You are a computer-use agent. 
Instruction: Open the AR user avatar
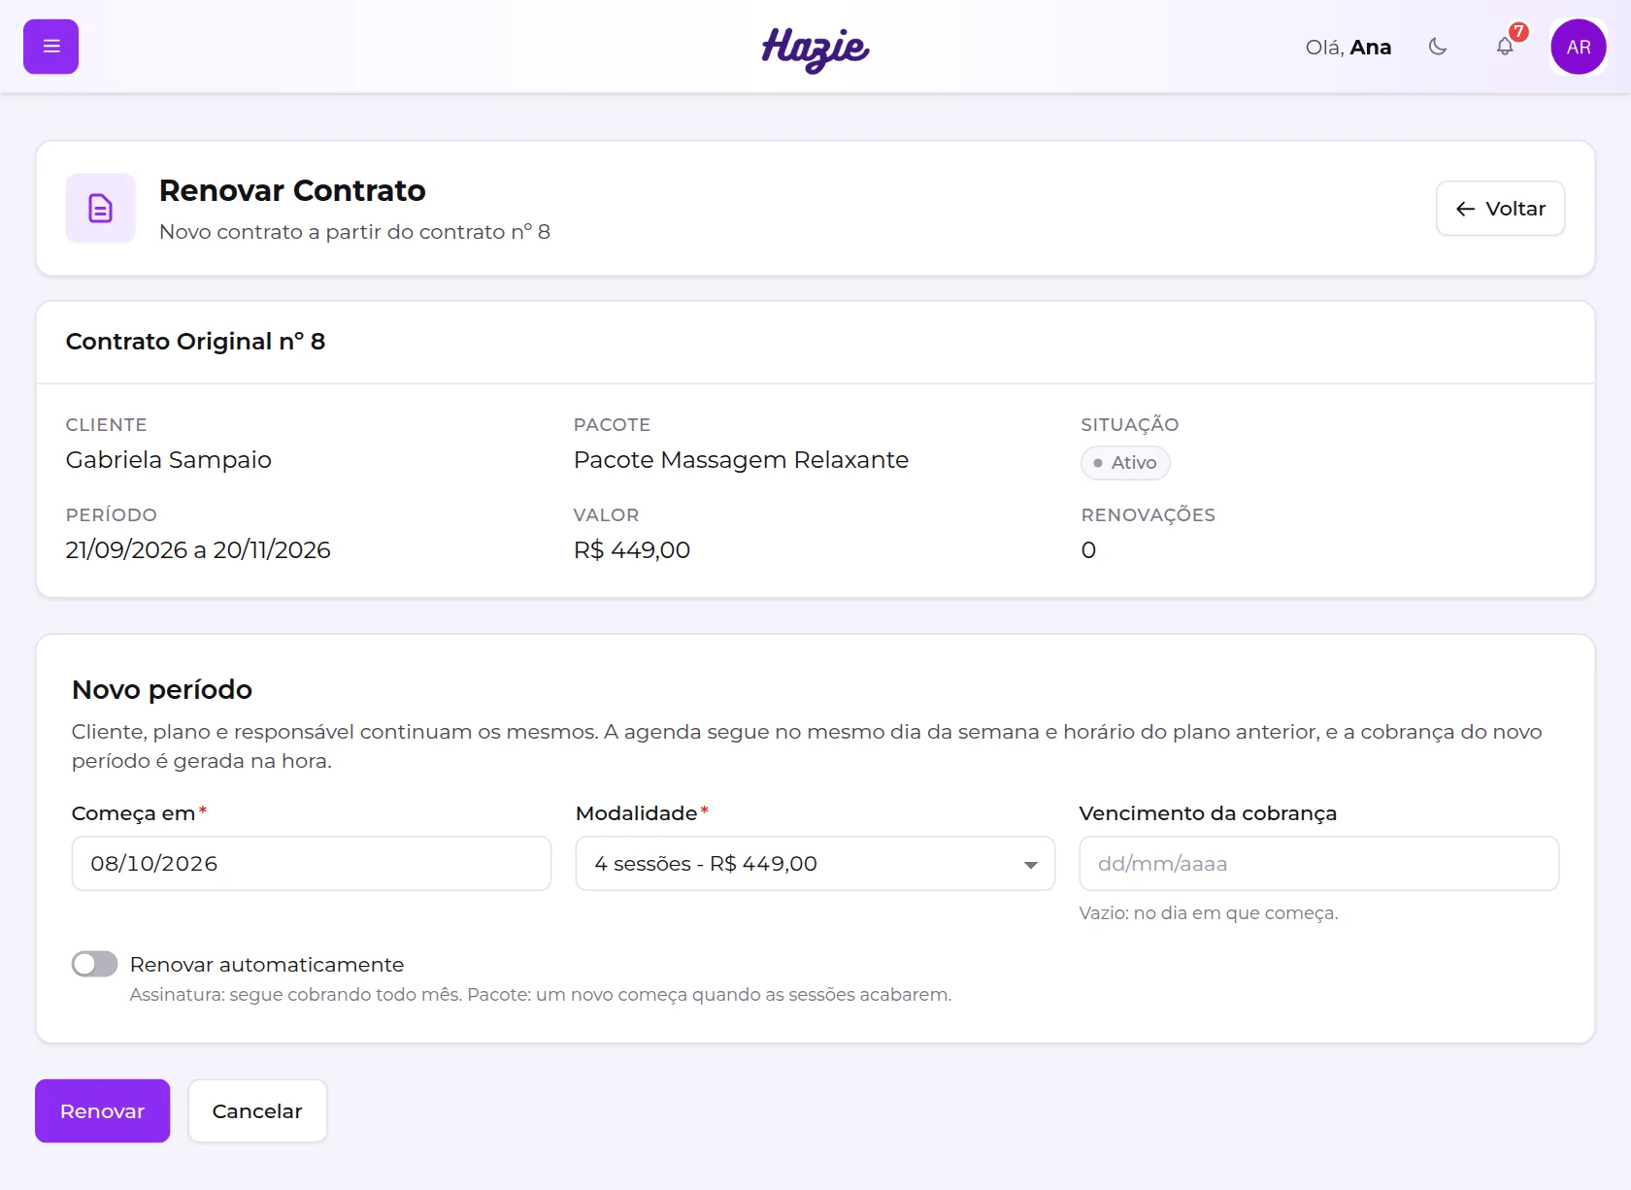click(x=1579, y=47)
